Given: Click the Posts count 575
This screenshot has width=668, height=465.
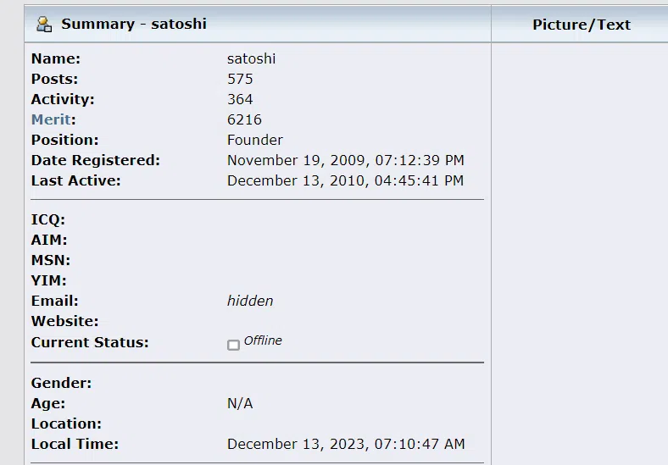Looking at the screenshot, I should tap(240, 80).
